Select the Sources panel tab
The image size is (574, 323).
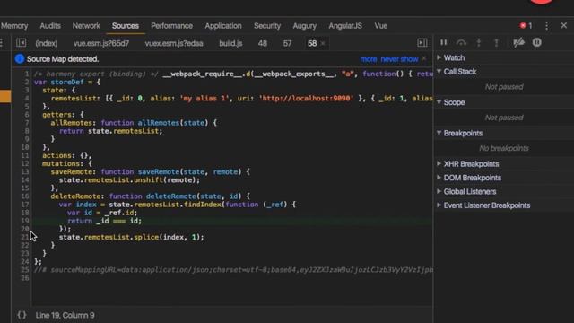[x=126, y=26]
